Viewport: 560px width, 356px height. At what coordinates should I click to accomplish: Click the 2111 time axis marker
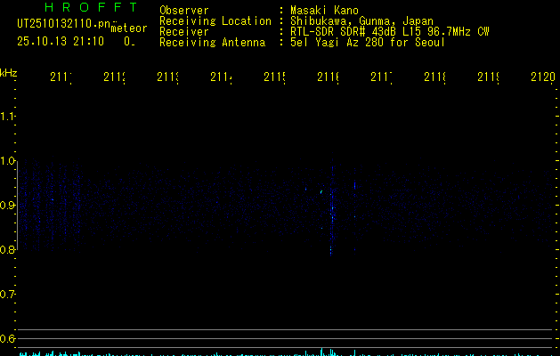coord(61,77)
